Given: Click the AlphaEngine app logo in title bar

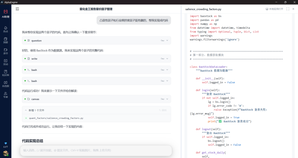Looking at the screenshot, I should pyautogui.click(x=2, y=2).
